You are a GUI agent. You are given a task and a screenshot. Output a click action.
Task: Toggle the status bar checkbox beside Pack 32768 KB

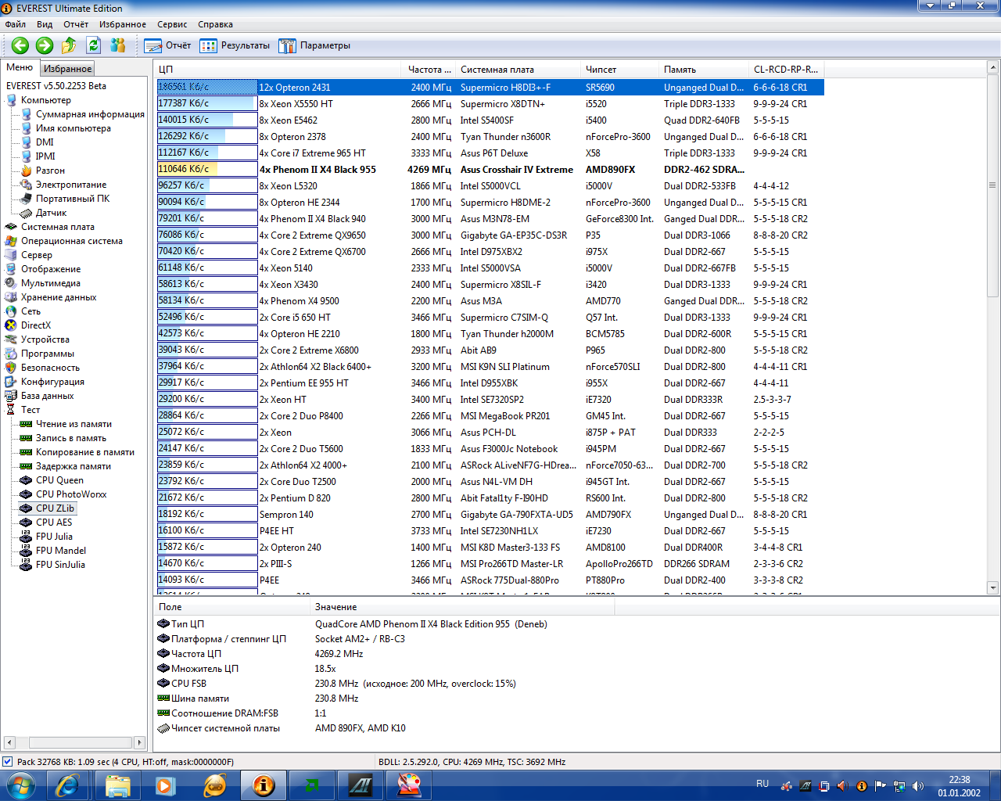pyautogui.click(x=8, y=761)
